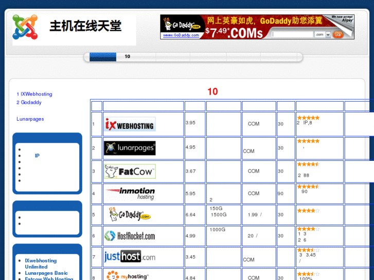The height and width of the screenshot is (280, 374).
Task: Open the Lunarpages sidebar link
Action: 30,119
